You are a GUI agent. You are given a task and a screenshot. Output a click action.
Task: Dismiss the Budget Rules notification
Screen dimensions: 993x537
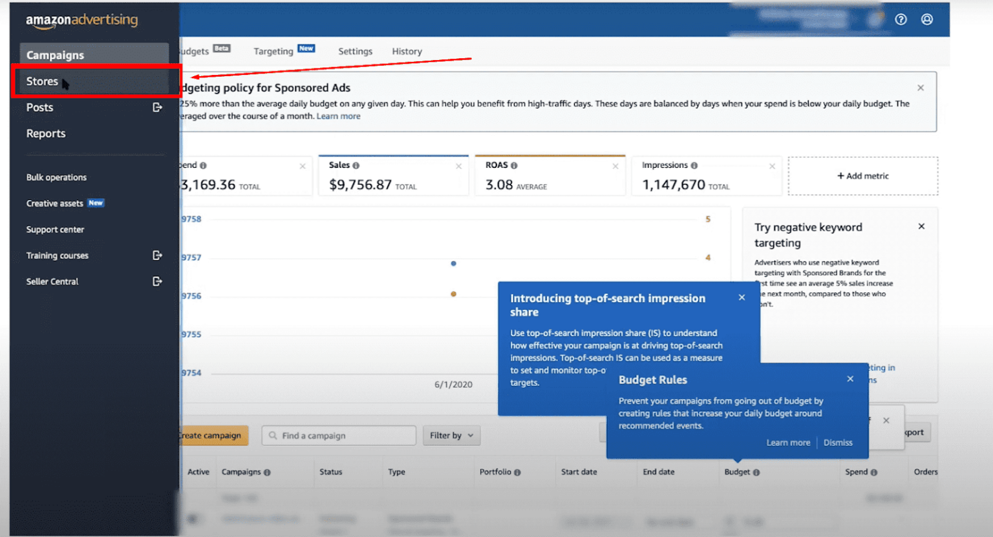click(838, 442)
